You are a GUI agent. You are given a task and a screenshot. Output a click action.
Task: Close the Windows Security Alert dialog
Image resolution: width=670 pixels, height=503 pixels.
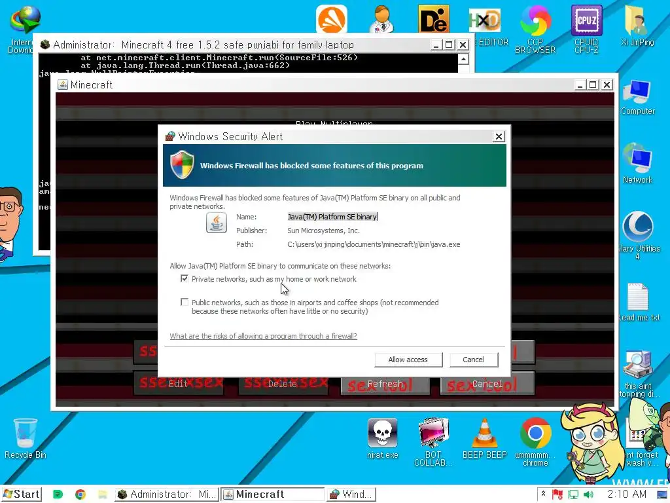point(498,136)
